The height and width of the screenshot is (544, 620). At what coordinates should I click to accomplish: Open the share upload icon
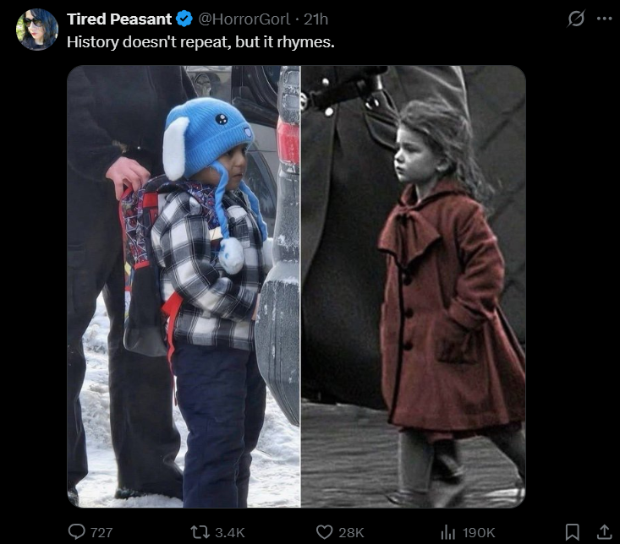pyautogui.click(x=604, y=532)
